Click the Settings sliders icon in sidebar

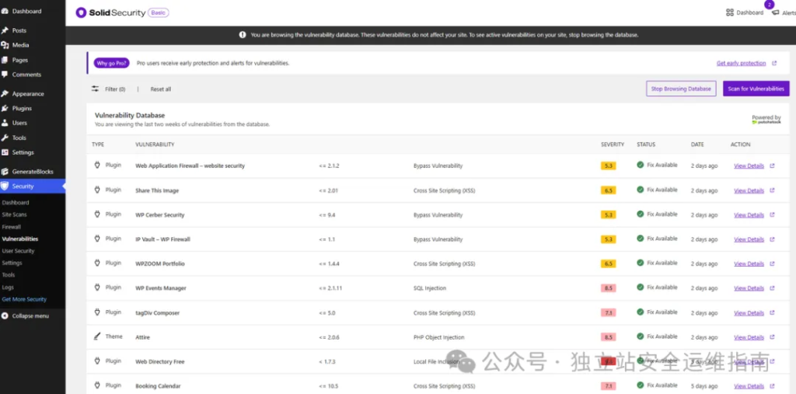5,152
